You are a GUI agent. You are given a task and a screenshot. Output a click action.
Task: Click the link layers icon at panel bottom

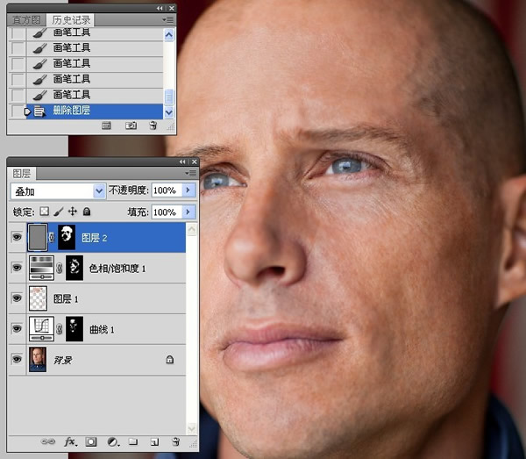point(47,441)
